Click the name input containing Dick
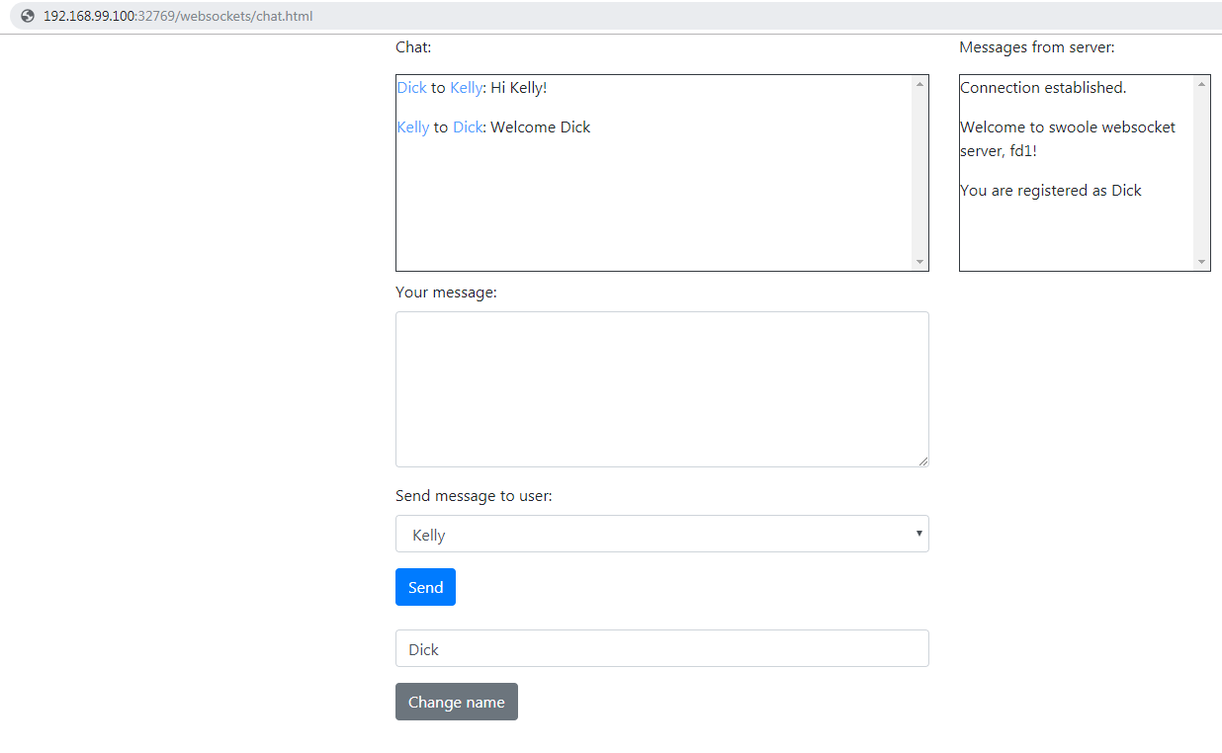The width and height of the screenshot is (1222, 753). pyautogui.click(x=661, y=648)
